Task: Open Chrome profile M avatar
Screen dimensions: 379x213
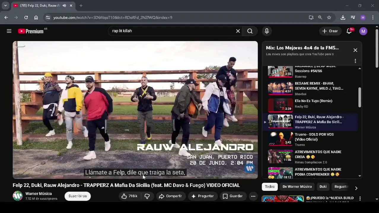Action: [x=363, y=17]
